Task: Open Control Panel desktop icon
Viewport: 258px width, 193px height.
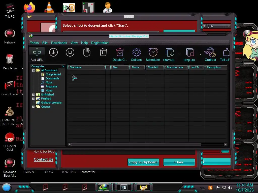Action: [10, 88]
